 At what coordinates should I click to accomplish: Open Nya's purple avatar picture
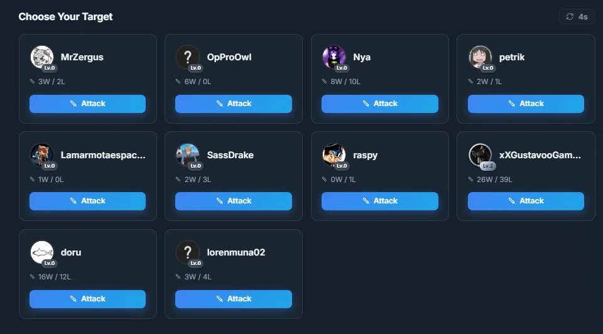pos(334,57)
